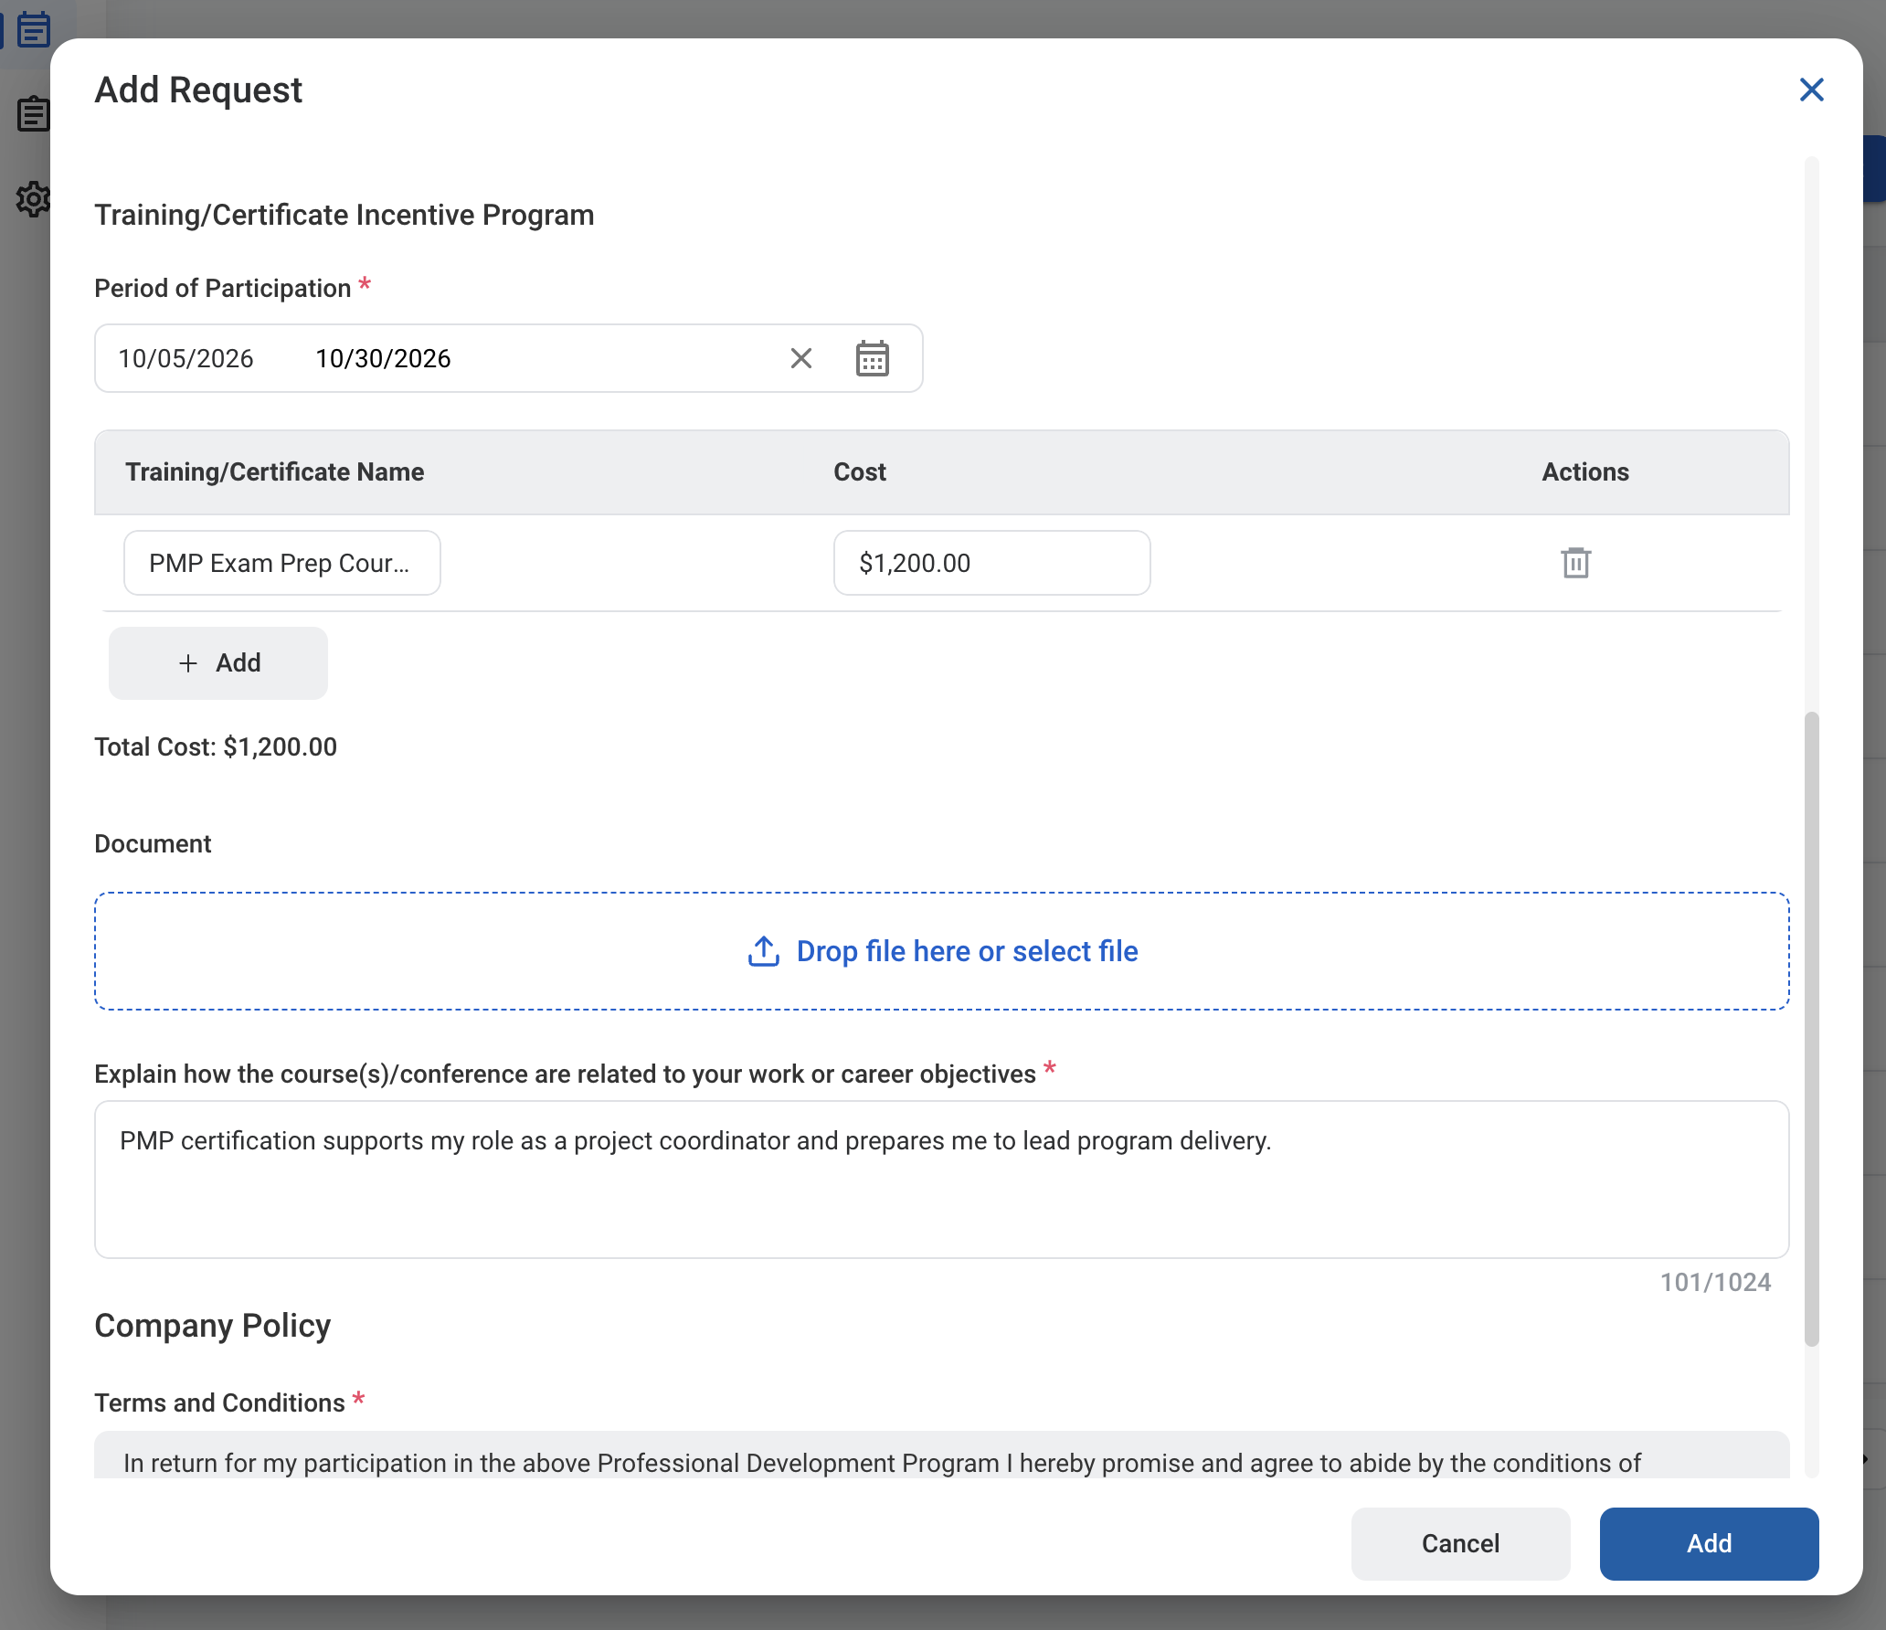Click the Training/Certificate Incentive Program heading
The height and width of the screenshot is (1630, 1886).
(x=344, y=216)
